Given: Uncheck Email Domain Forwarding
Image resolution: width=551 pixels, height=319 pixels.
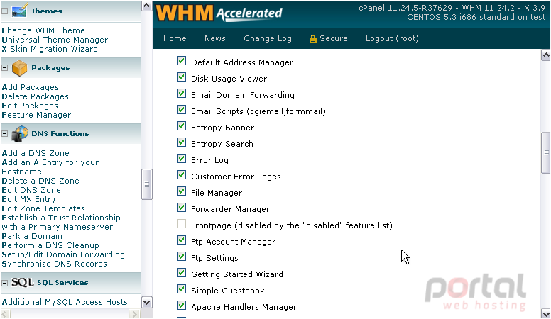Looking at the screenshot, I should (181, 94).
